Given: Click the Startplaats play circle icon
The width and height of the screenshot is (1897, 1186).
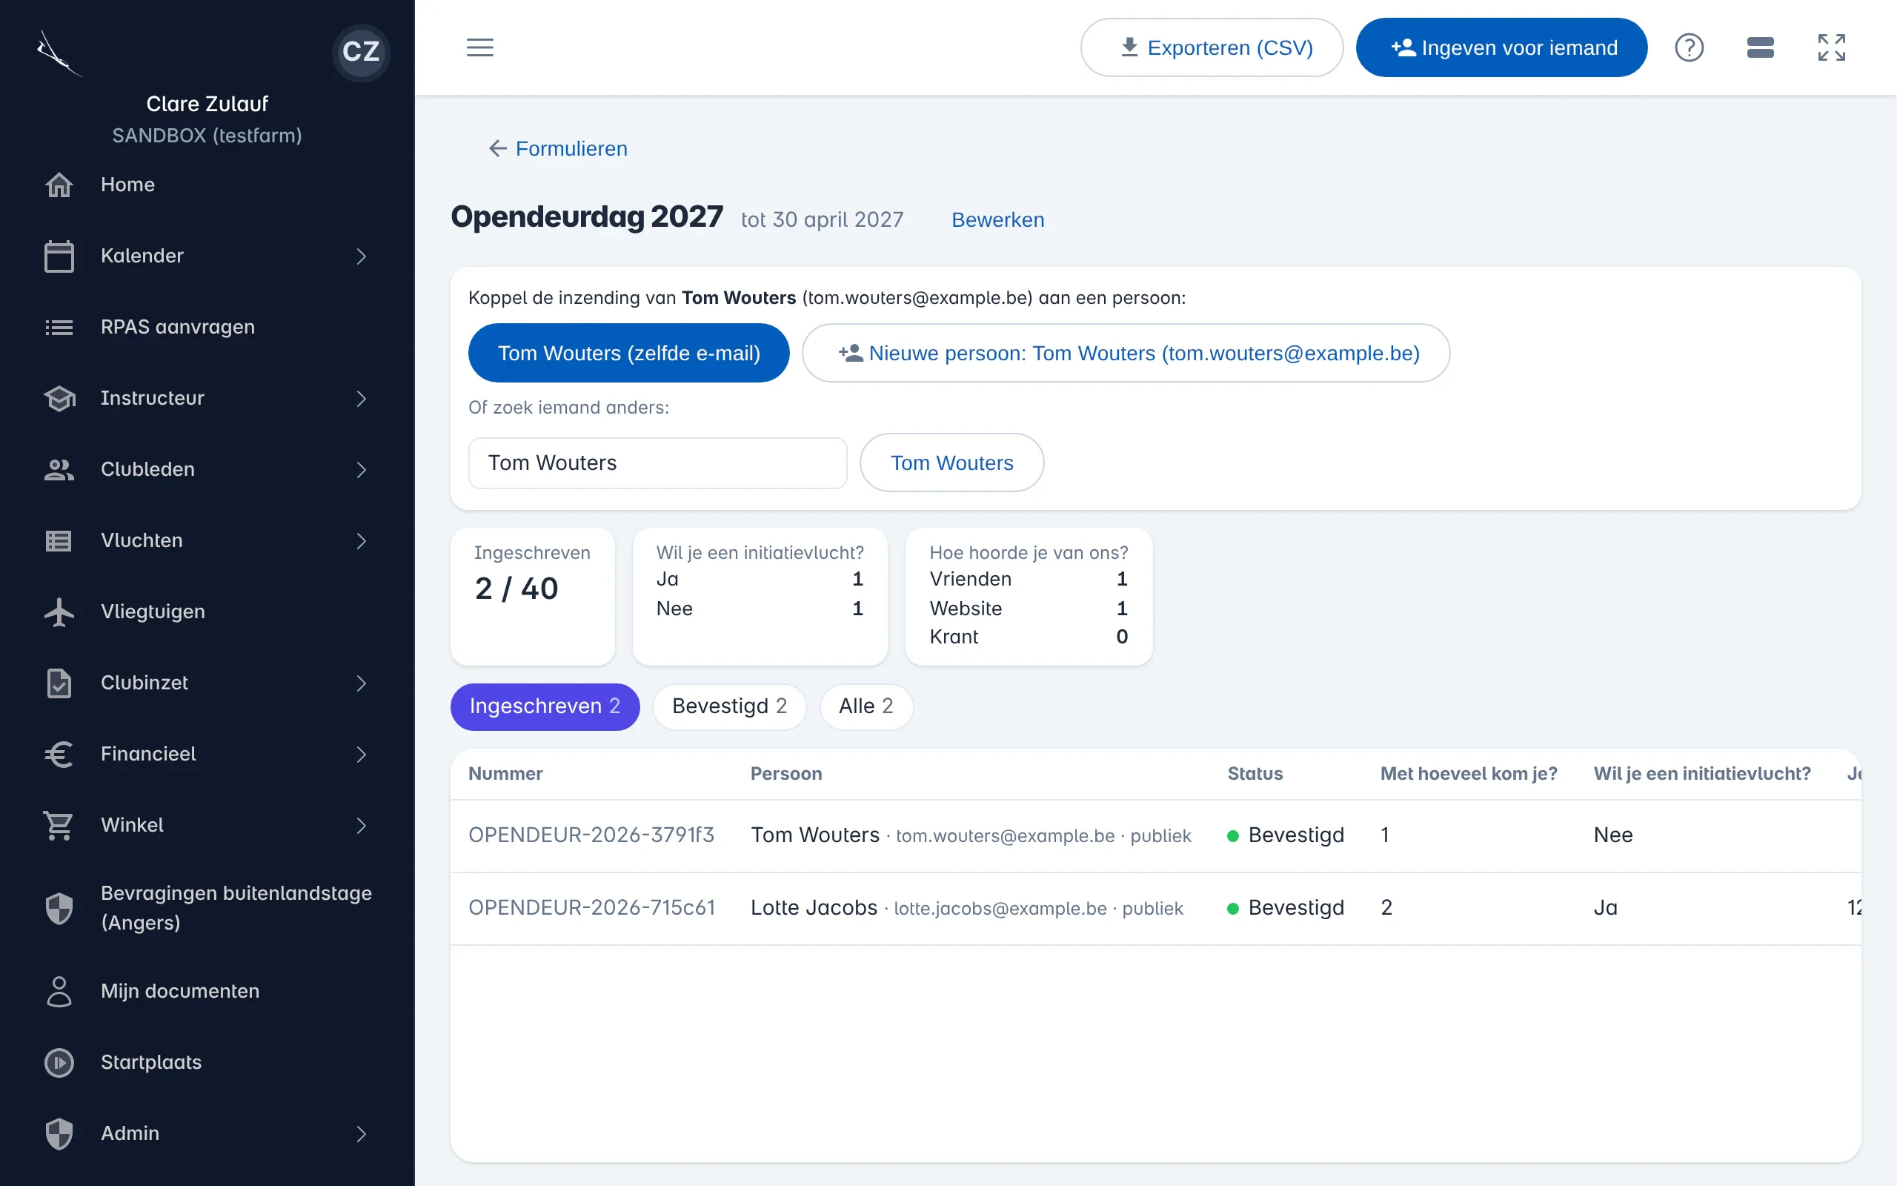Looking at the screenshot, I should (59, 1062).
